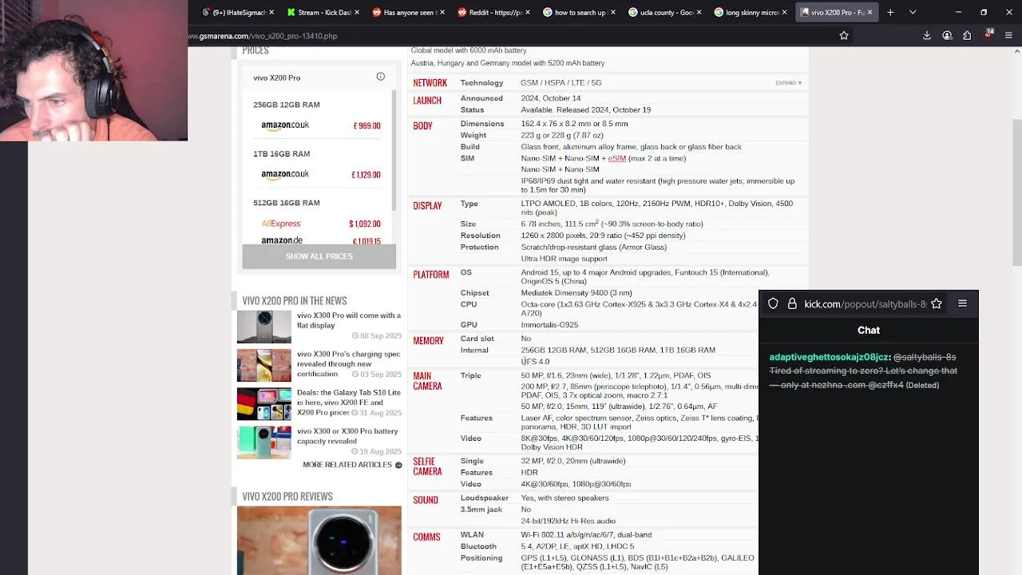Screen dimensions: 1022x575
Task: Click the shield tracking-protection icon in the Kick popout
Action: (773, 303)
